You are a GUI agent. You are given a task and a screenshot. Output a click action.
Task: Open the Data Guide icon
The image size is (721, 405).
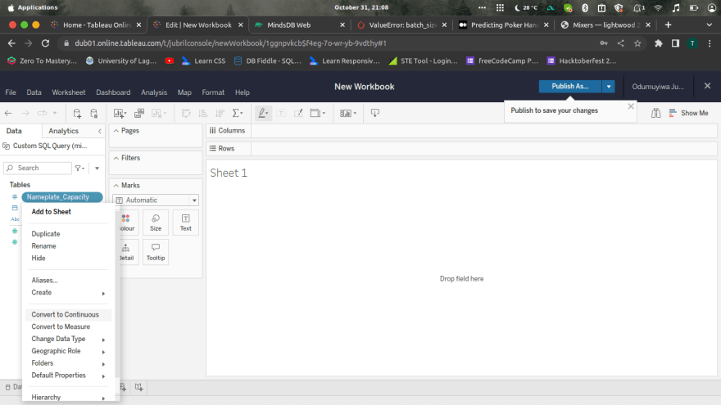point(655,113)
